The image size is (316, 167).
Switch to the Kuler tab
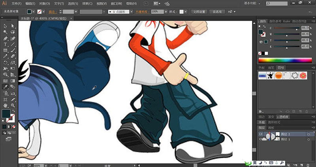pyautogui.click(x=287, y=21)
